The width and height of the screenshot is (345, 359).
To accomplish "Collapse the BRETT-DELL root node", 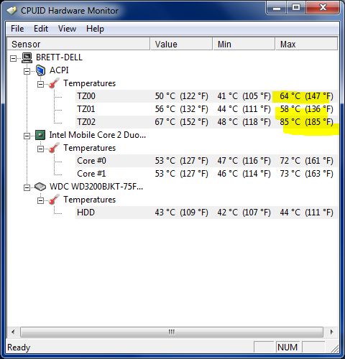I will 14,58.
